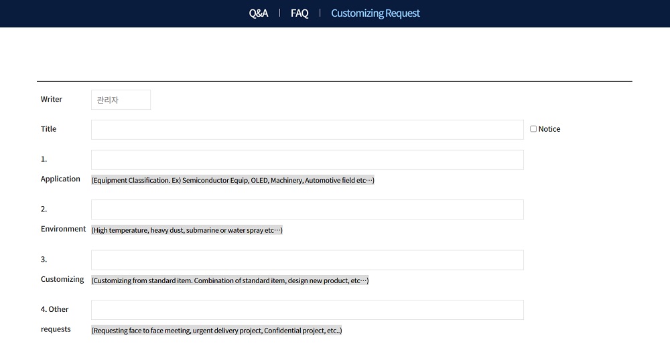Click the Environment input field
The width and height of the screenshot is (670, 348).
click(x=308, y=209)
